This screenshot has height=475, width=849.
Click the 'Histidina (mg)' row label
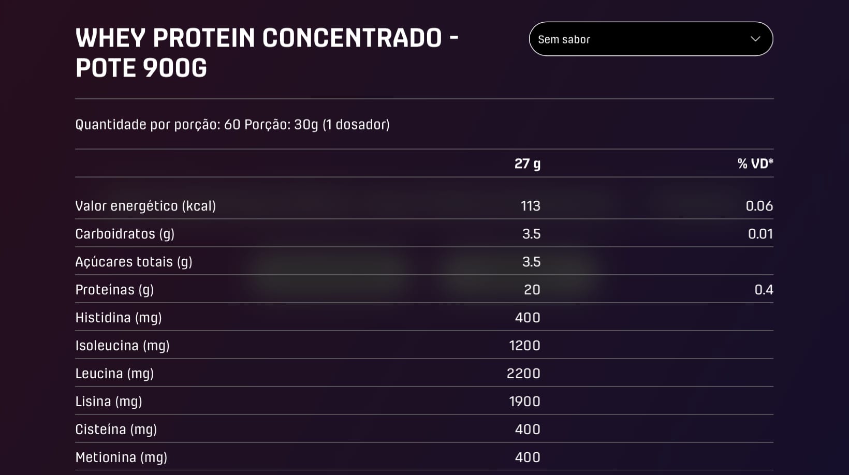click(x=119, y=318)
